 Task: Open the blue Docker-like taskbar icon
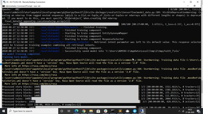[x=135, y=111]
